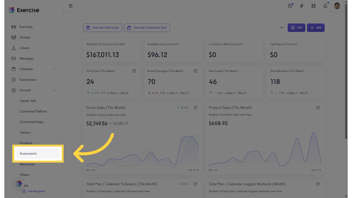Open the Trainers page

click(x=25, y=133)
